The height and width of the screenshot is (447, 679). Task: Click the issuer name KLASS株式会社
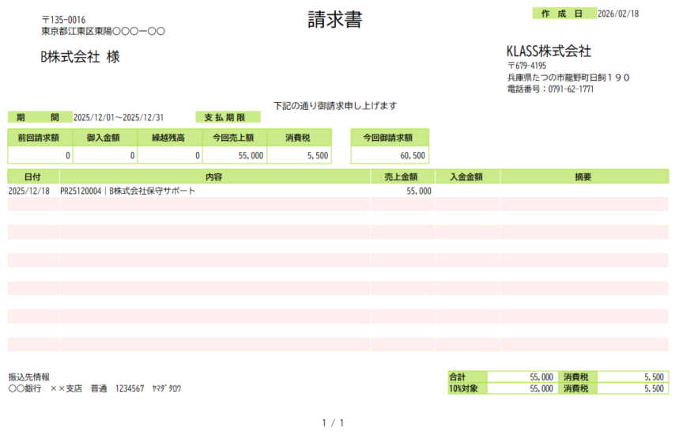click(549, 51)
